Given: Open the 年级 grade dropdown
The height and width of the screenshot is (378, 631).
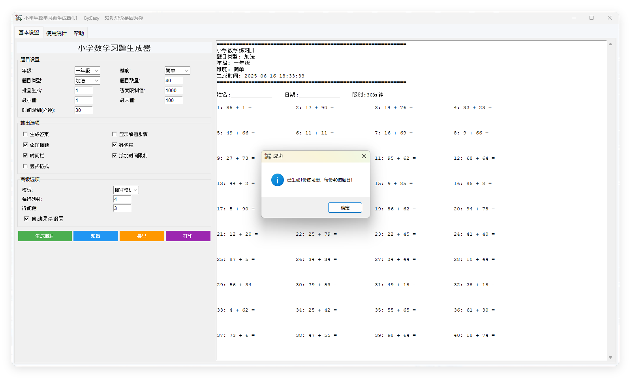Looking at the screenshot, I should coord(87,71).
